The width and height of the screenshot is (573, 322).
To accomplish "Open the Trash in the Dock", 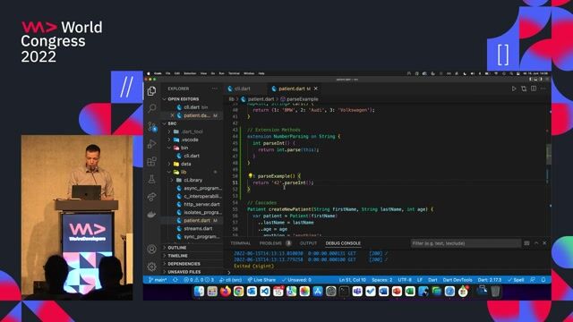I will 495,292.
